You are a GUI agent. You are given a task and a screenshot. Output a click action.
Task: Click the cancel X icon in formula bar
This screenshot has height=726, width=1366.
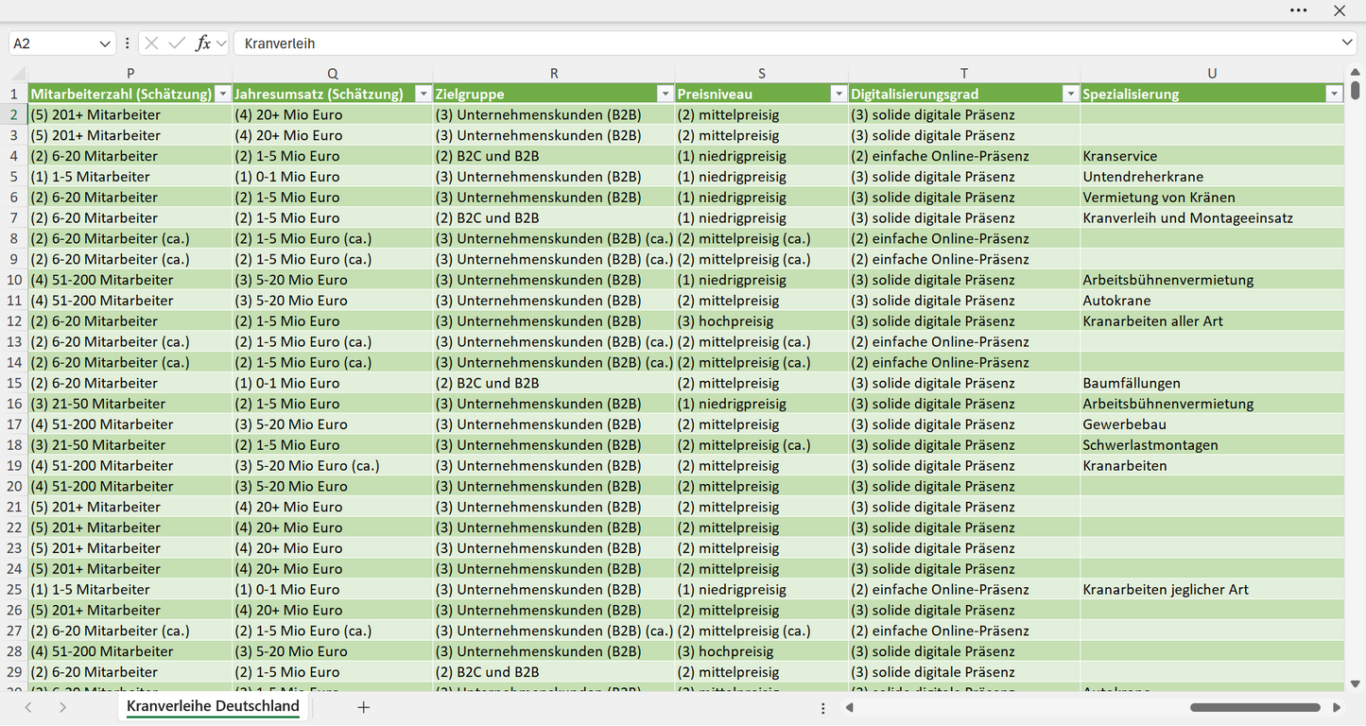(151, 43)
